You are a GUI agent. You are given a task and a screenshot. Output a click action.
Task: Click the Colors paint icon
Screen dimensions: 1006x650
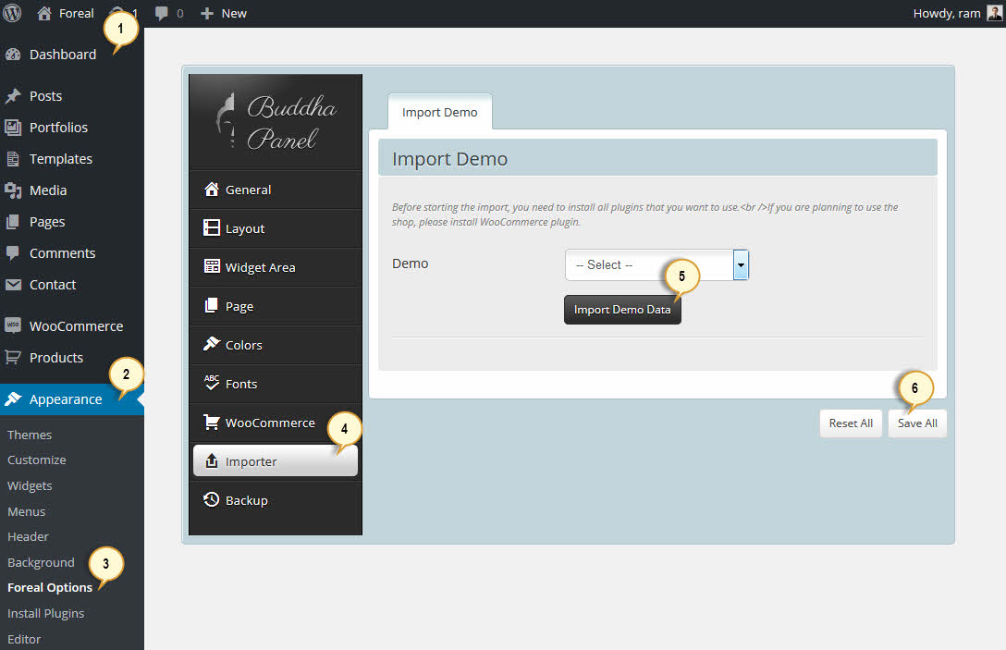point(212,344)
